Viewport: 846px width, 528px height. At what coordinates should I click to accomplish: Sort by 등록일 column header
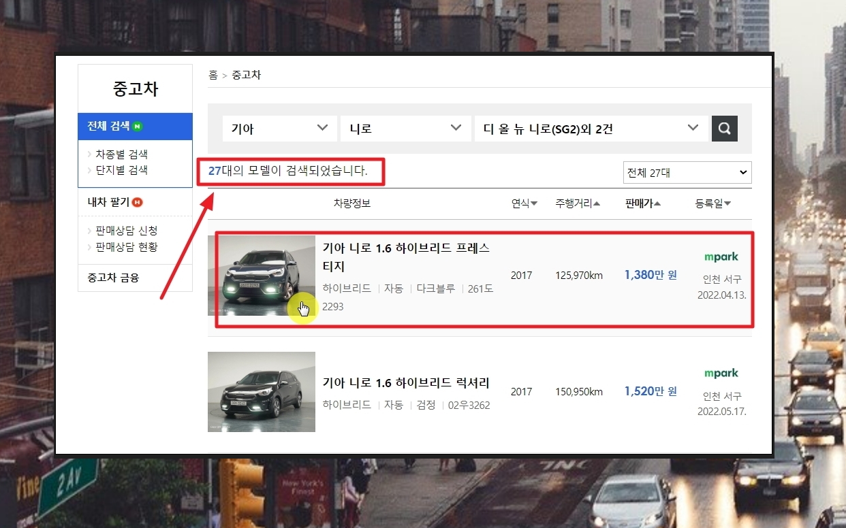pyautogui.click(x=713, y=203)
